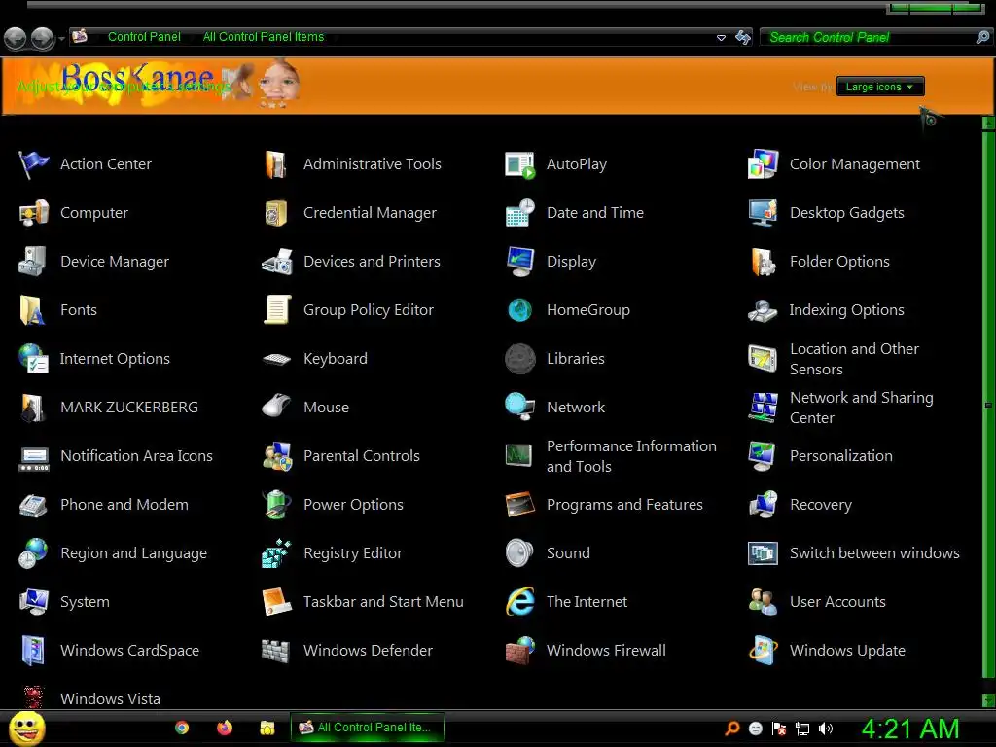Open Windows CardSpace icon

click(x=33, y=651)
